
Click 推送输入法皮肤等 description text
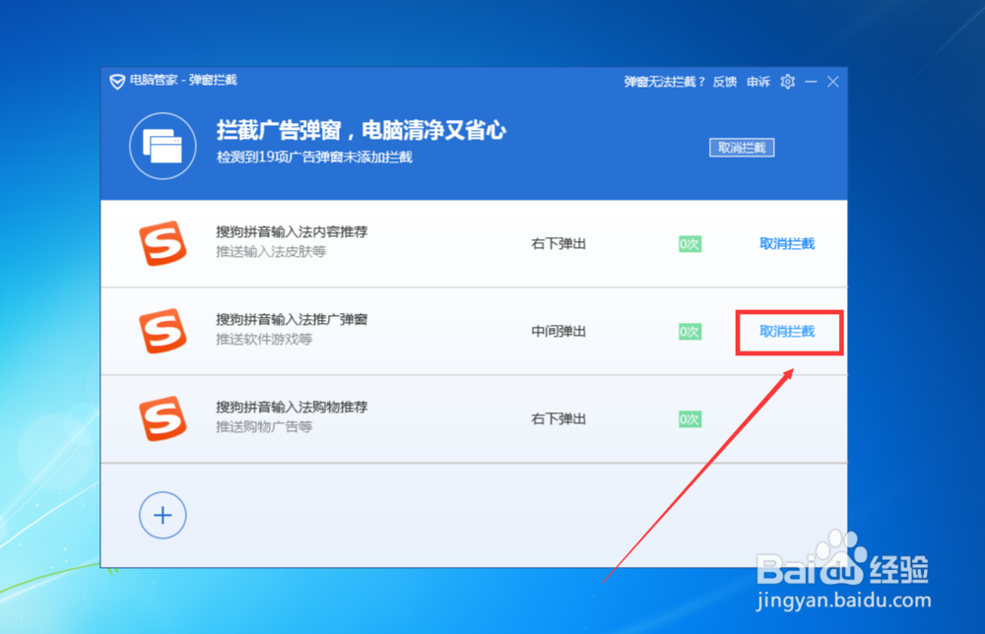271,252
